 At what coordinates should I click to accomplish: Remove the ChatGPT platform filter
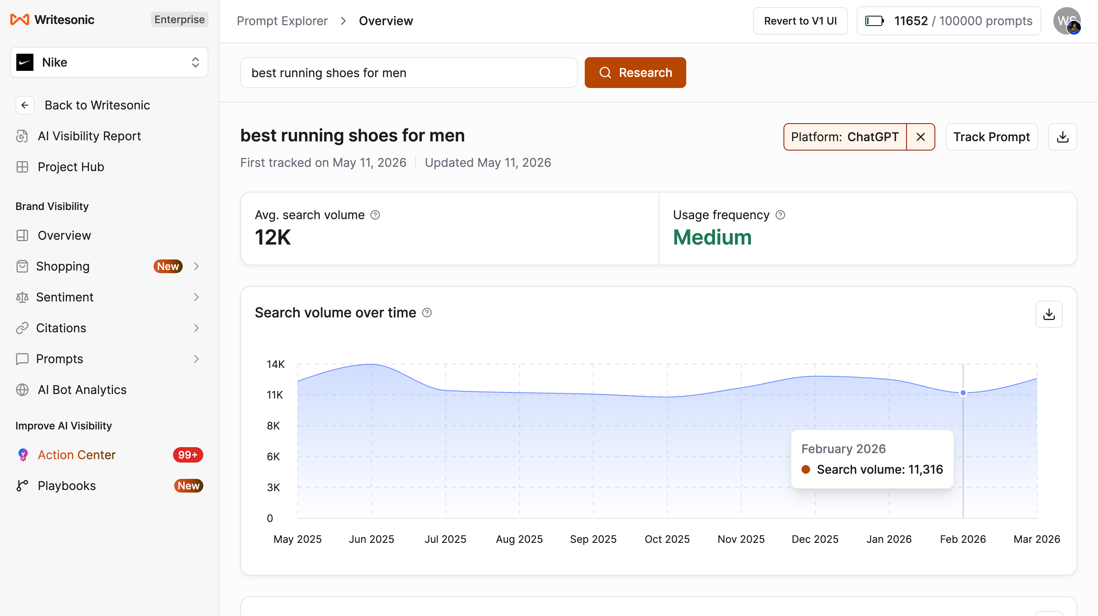click(x=921, y=137)
